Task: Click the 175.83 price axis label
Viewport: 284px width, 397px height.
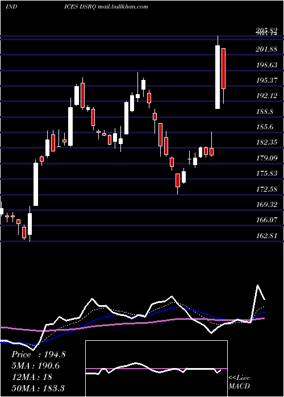Action: click(x=266, y=174)
